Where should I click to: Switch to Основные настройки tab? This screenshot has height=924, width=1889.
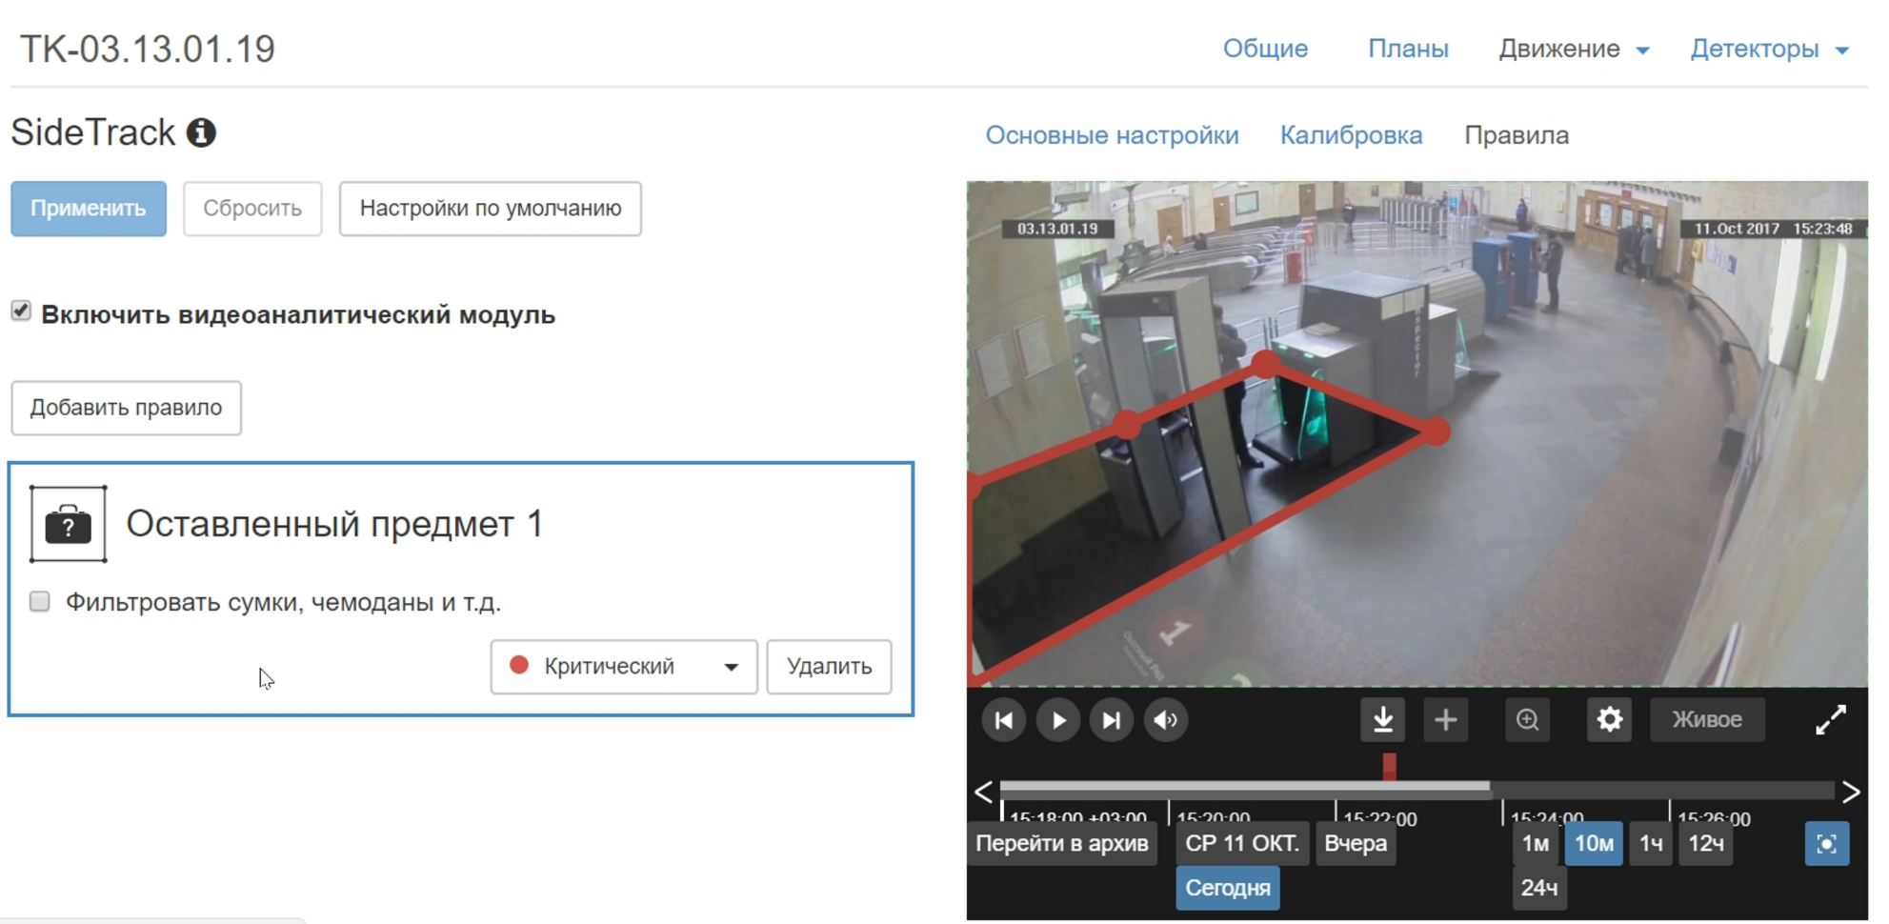(1112, 135)
